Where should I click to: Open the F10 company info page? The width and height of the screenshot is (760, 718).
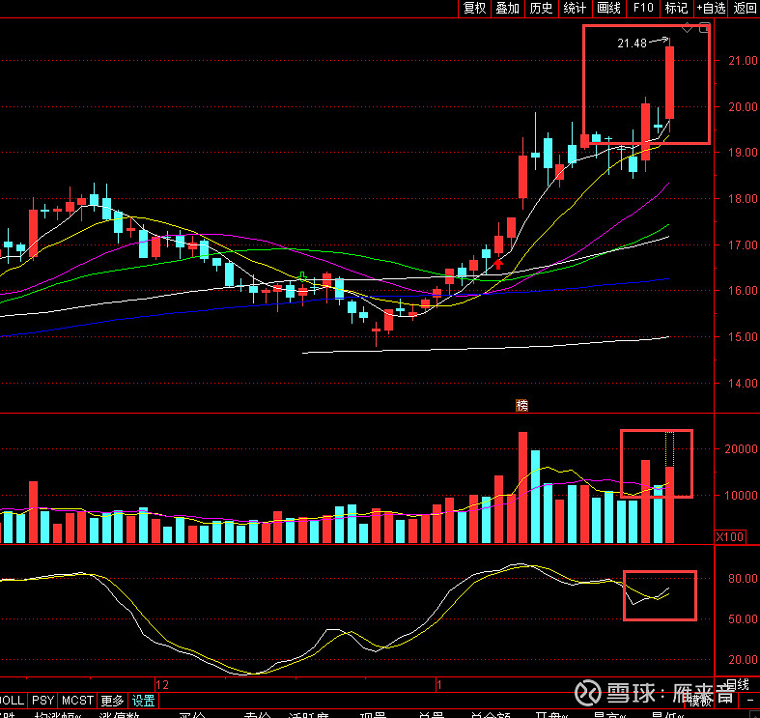point(643,9)
